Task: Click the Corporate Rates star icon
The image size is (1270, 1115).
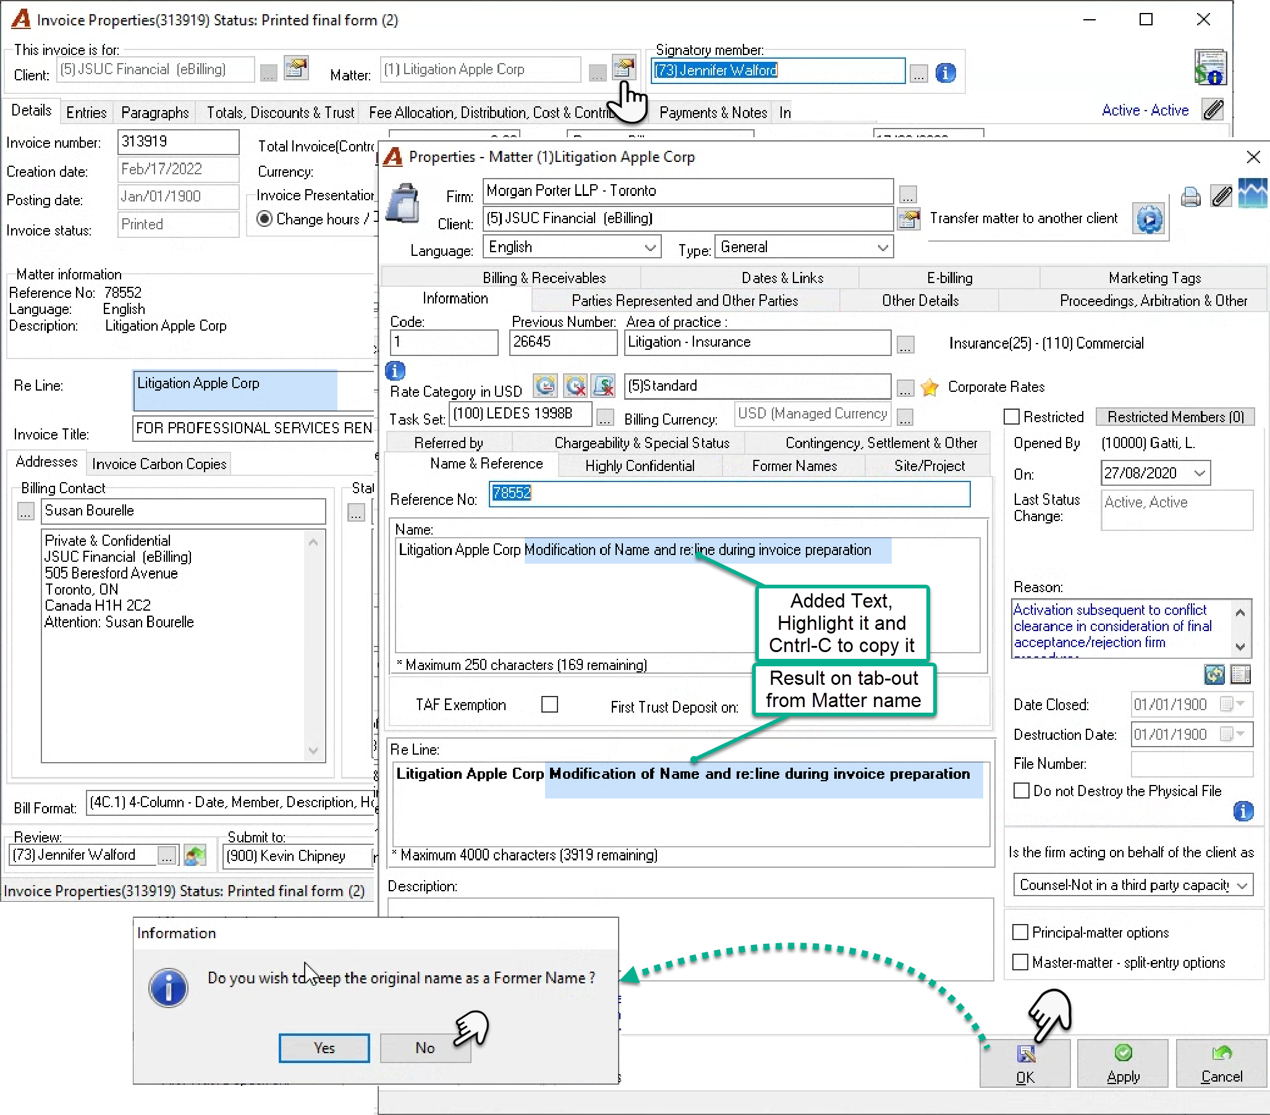Action: (929, 387)
